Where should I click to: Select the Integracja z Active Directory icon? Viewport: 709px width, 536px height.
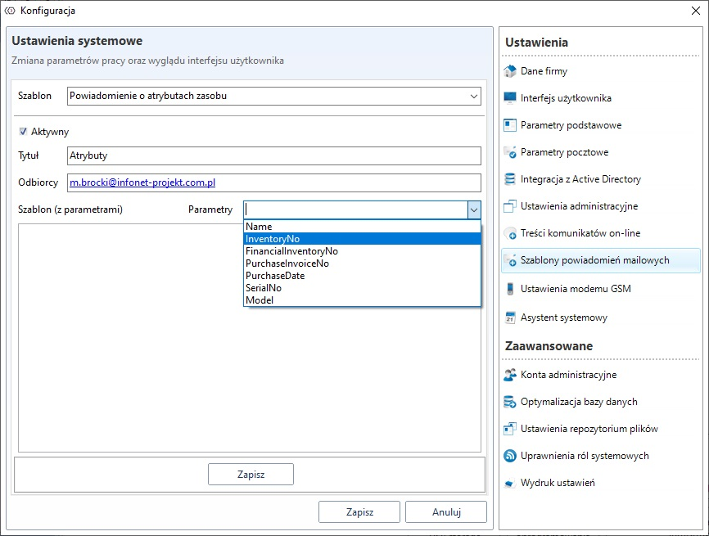click(x=510, y=179)
